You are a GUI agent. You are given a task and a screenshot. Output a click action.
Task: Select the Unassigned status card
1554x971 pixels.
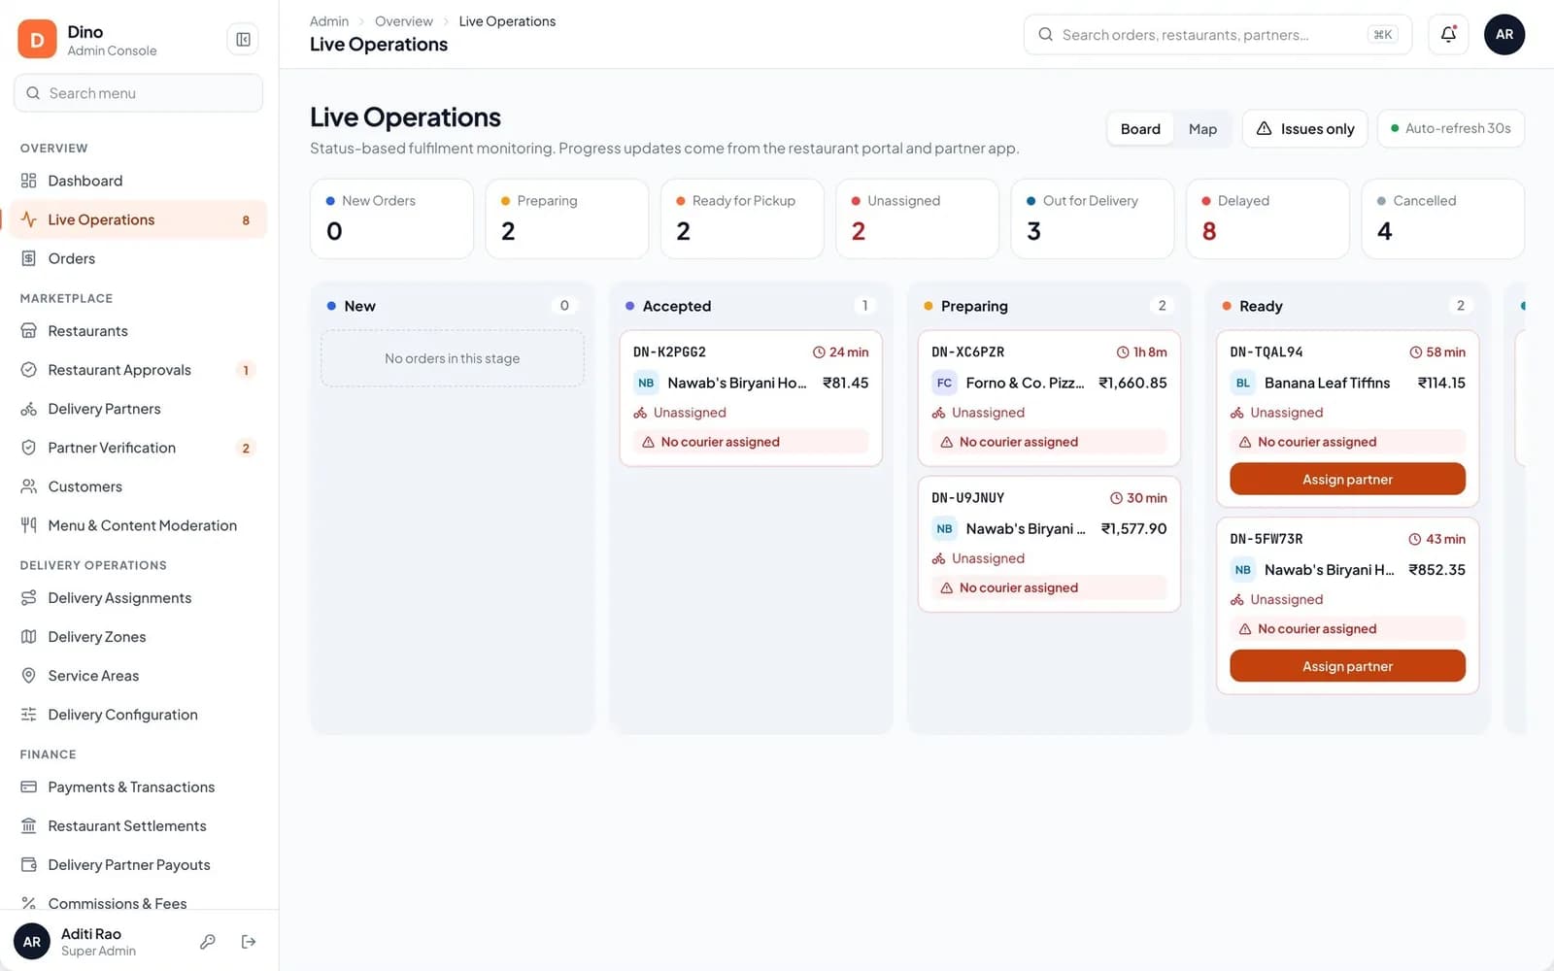[x=917, y=218]
